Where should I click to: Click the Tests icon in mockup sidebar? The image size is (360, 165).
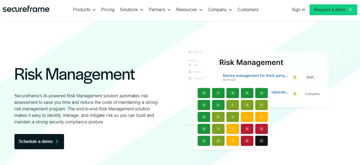pyautogui.click(x=190, y=65)
